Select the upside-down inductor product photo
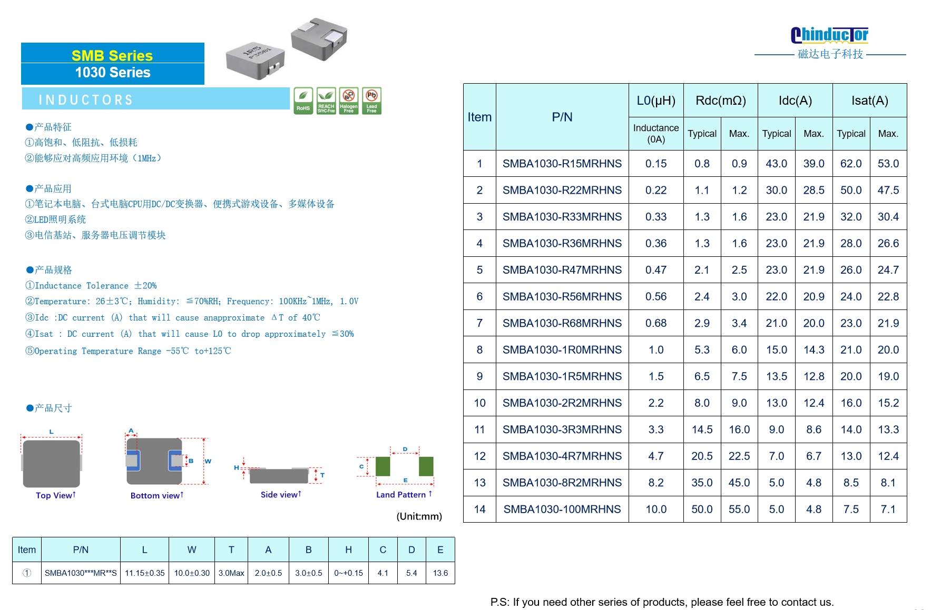The image size is (931, 610). point(319,39)
